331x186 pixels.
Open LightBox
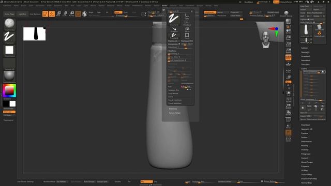coord(22,14)
